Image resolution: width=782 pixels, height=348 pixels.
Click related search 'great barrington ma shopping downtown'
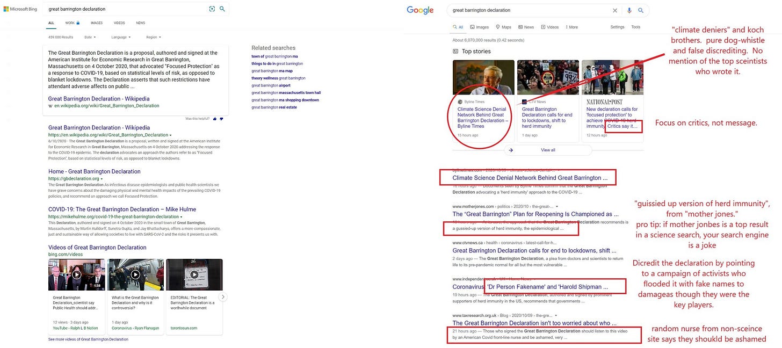tap(285, 100)
